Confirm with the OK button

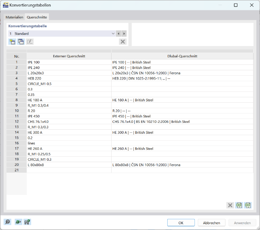tap(181, 223)
